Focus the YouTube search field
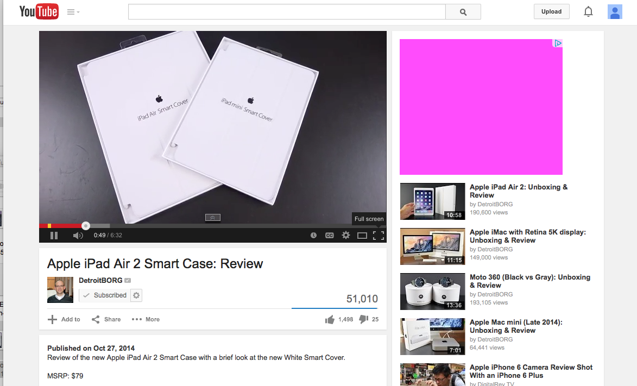The height and width of the screenshot is (386, 637). click(287, 12)
